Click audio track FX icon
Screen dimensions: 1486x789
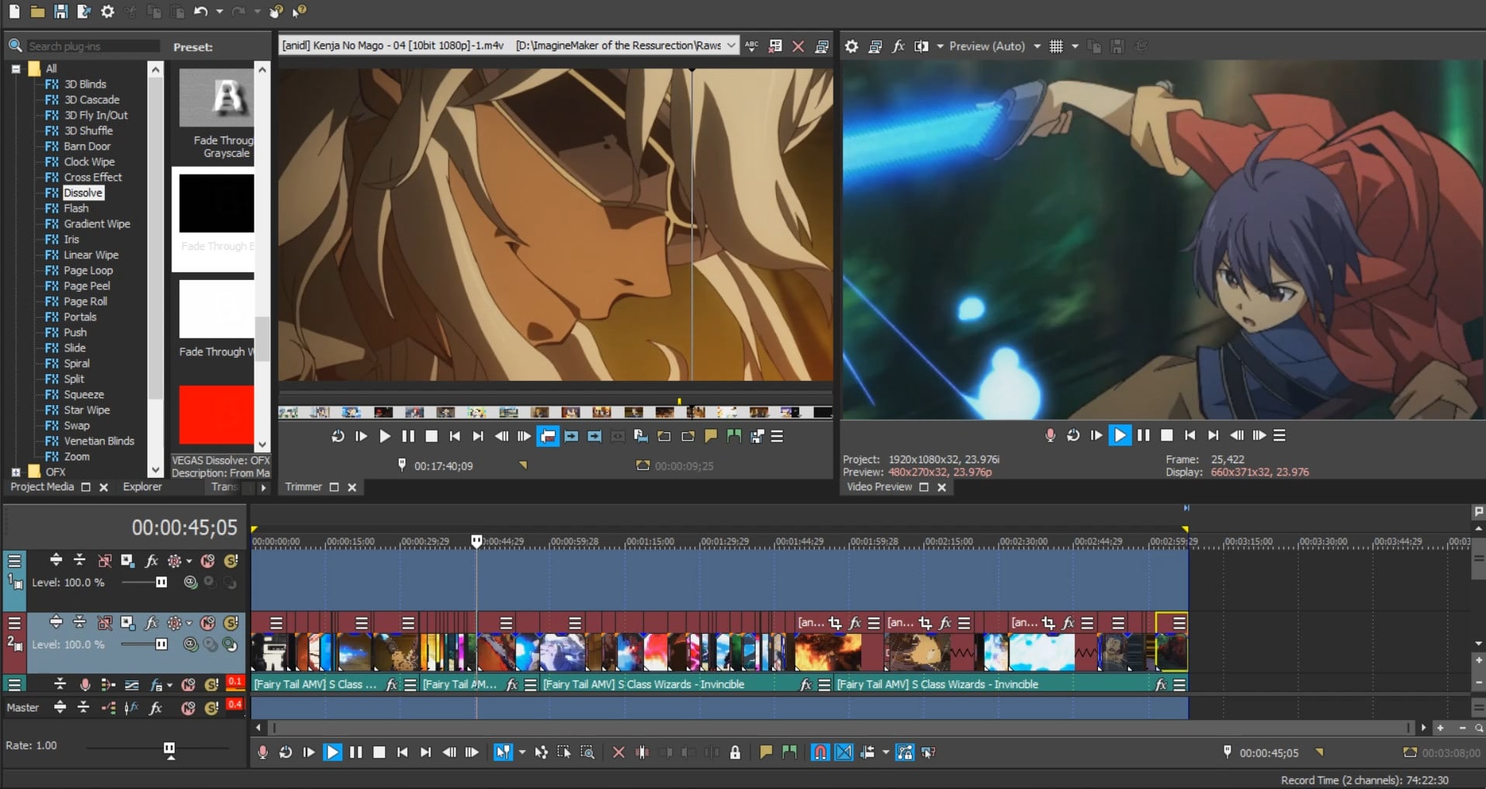[x=156, y=684]
